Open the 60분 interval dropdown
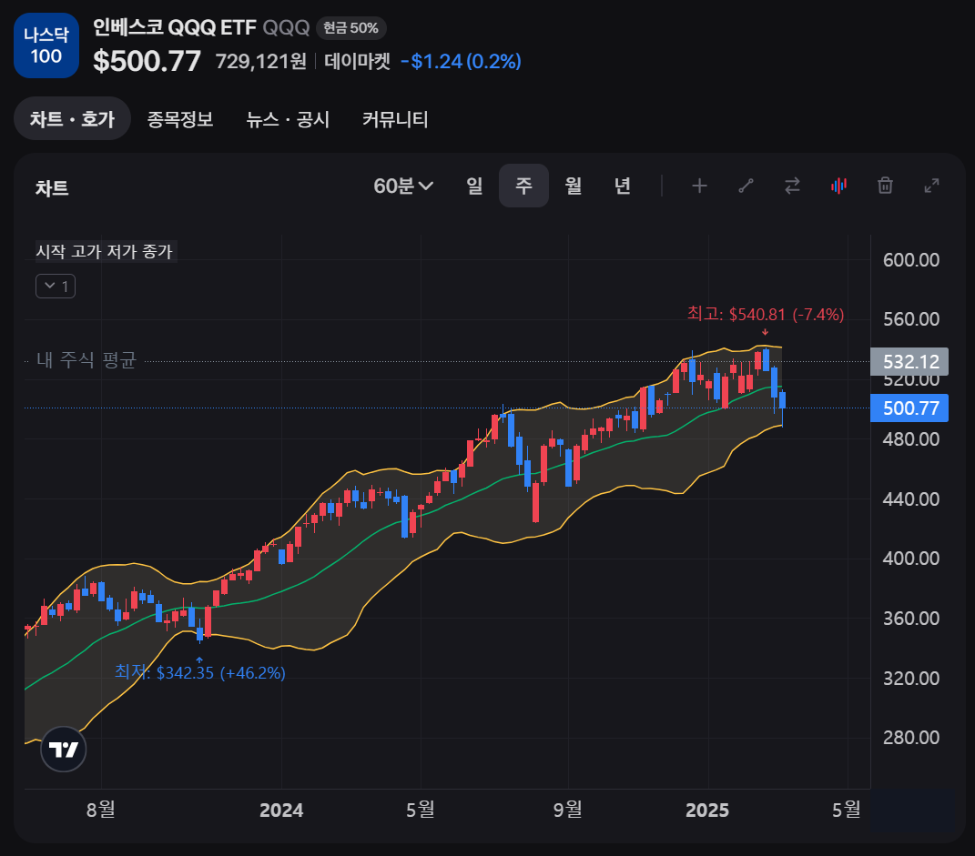The width and height of the screenshot is (975, 856). [x=403, y=186]
